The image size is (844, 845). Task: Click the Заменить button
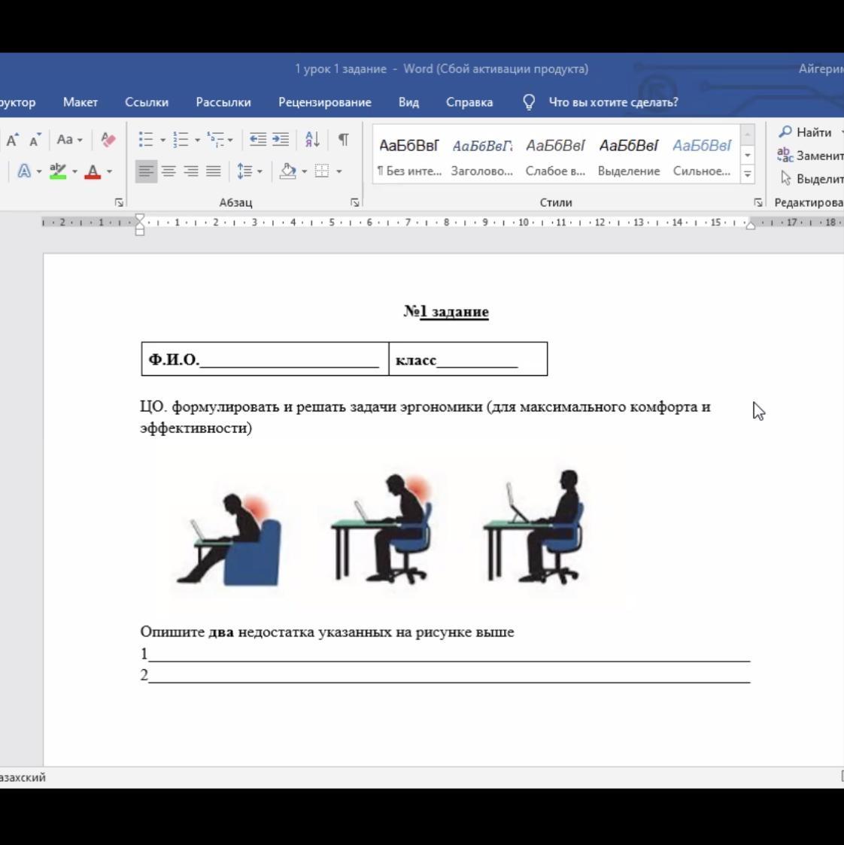(809, 156)
